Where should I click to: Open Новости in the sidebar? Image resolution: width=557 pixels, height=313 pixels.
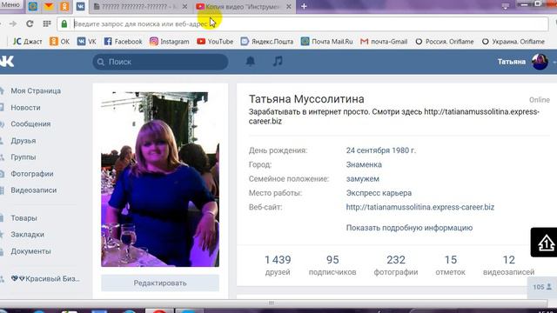pyautogui.click(x=25, y=108)
